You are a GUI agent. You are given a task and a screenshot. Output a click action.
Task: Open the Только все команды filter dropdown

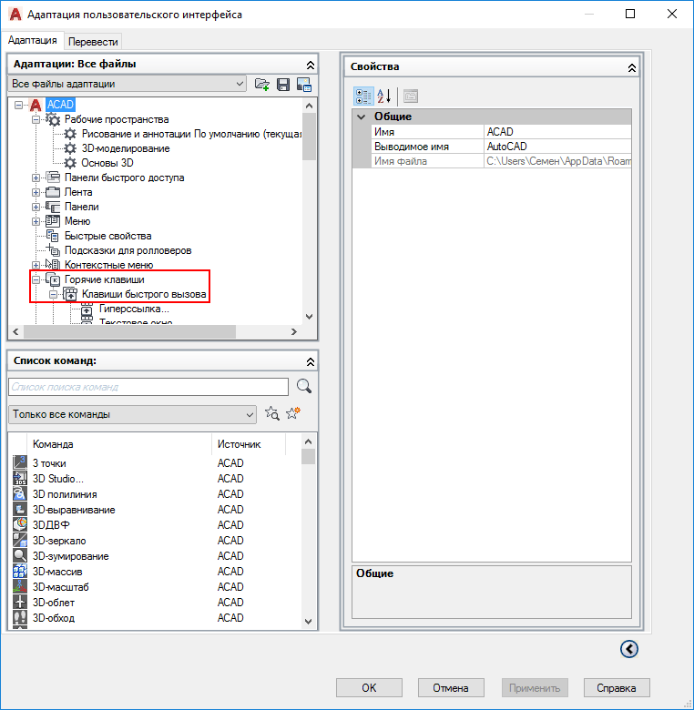coord(250,414)
